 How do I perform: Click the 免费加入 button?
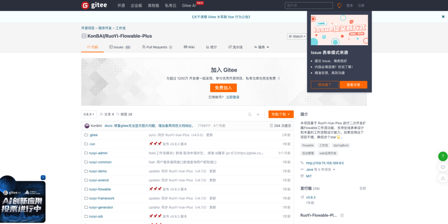[223, 88]
